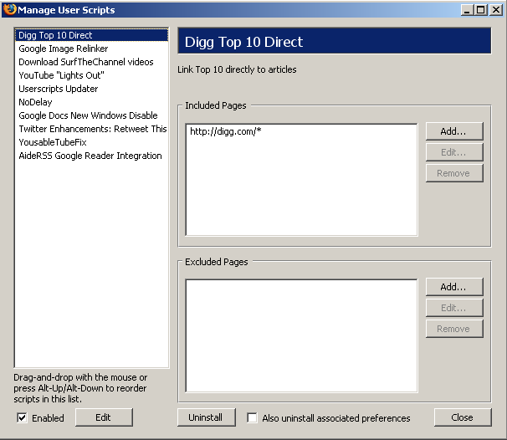Select the Google Image Relinker script
507x440 pixels.
click(91, 49)
